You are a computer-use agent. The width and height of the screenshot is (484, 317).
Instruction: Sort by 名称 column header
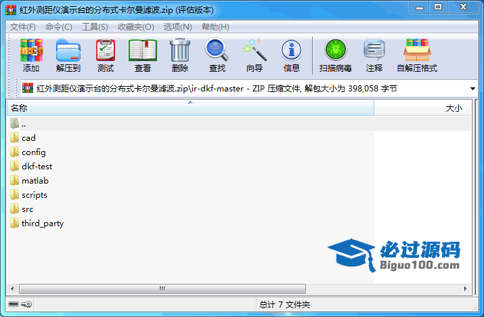click(190, 108)
